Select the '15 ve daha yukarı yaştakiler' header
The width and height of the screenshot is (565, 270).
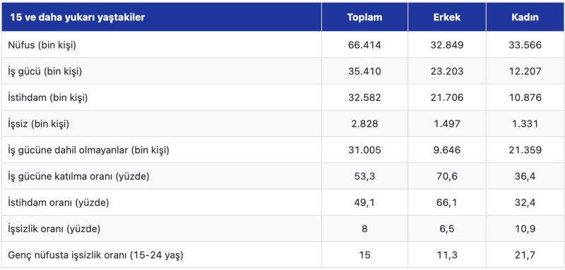tap(78, 17)
